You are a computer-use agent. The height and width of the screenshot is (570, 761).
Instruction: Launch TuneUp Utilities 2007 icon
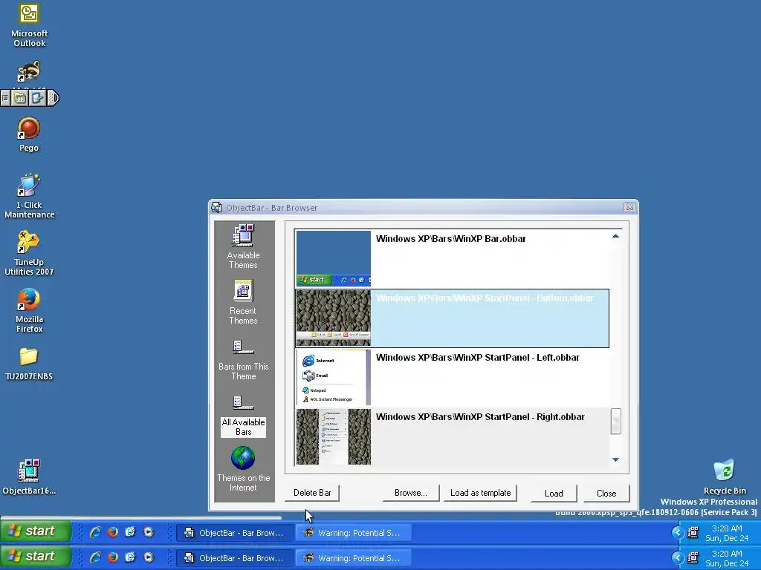tap(29, 253)
